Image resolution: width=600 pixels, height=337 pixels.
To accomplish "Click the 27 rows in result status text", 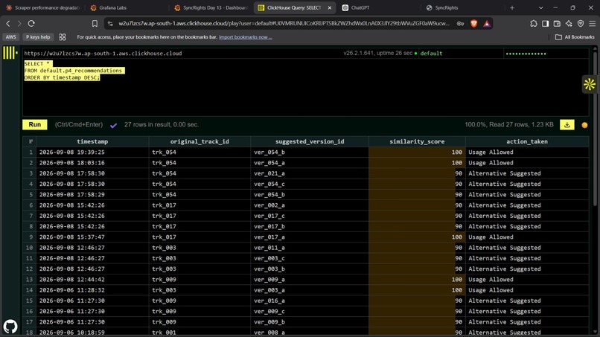I will pyautogui.click(x=161, y=125).
